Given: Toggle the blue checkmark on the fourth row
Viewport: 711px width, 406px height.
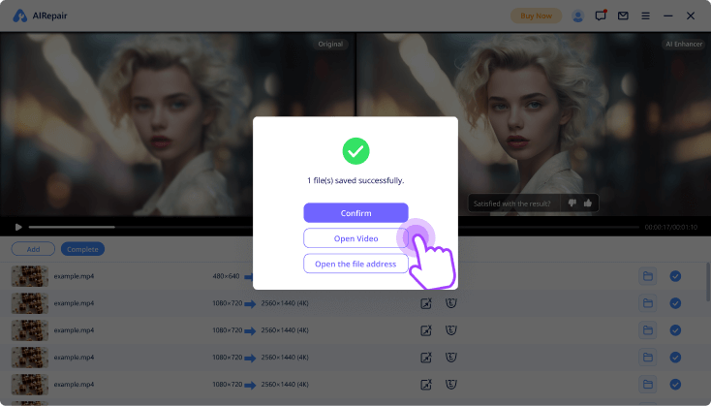Looking at the screenshot, I should pos(675,358).
